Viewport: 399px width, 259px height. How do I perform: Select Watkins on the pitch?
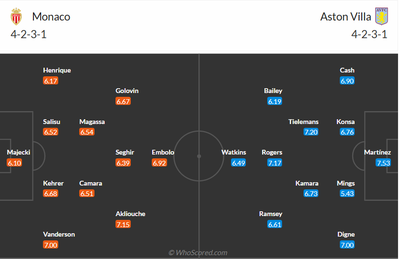tap(234, 153)
